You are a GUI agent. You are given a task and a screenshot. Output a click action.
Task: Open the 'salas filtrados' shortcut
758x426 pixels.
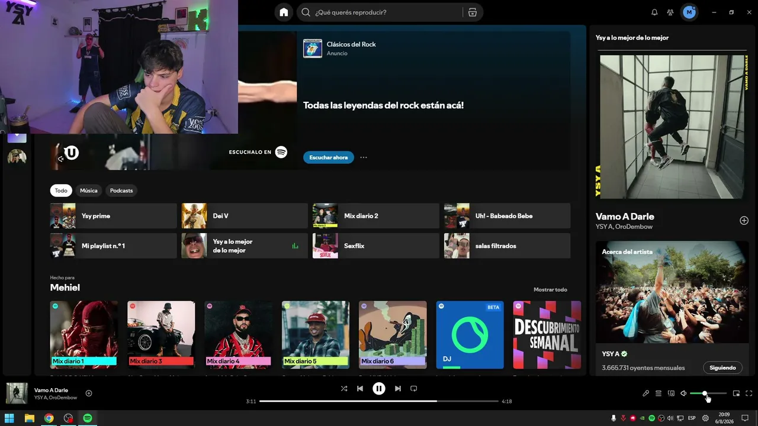[508, 246]
